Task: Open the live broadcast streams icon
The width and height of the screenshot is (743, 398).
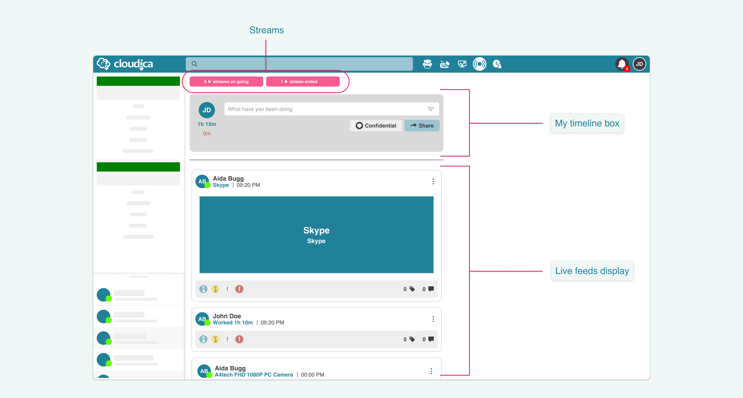Action: 479,64
